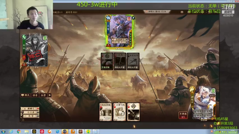Click the crown icon in game top bar
239x134 pixels.
[x=182, y=12]
